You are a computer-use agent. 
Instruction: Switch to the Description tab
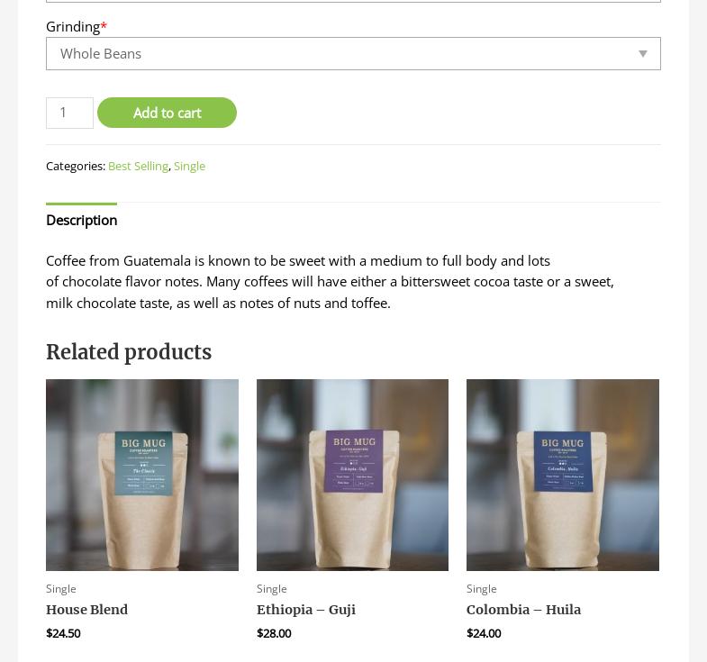[x=81, y=220]
